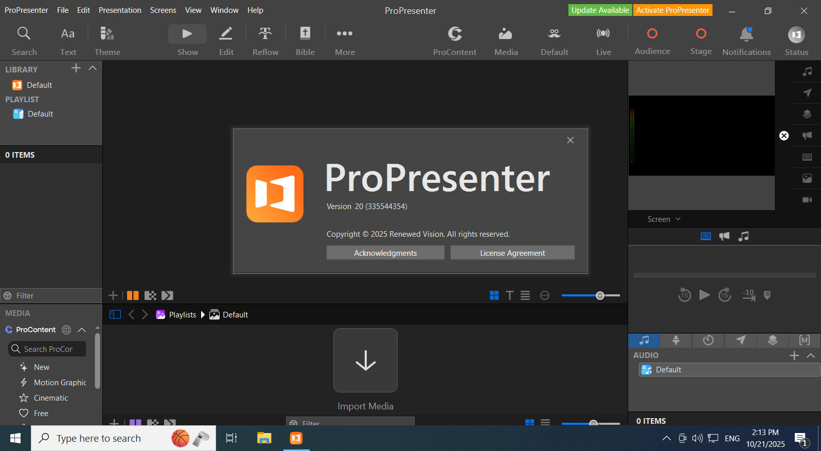Add a new library or playlist

coord(76,68)
